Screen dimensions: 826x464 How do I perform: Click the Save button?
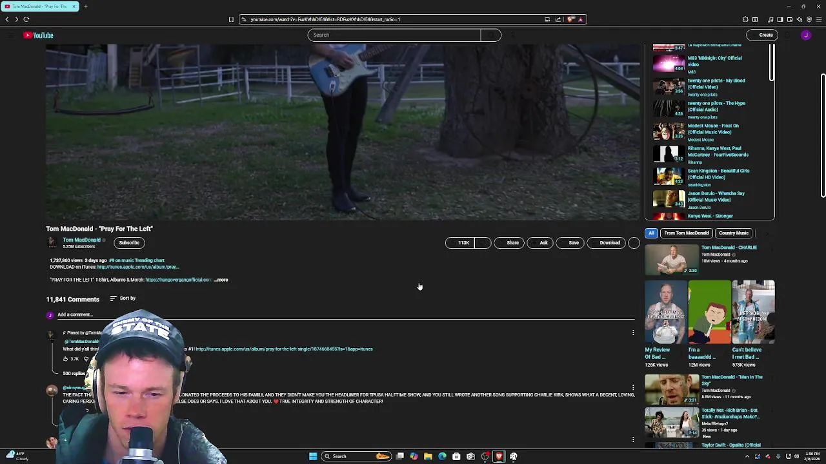pyautogui.click(x=570, y=243)
